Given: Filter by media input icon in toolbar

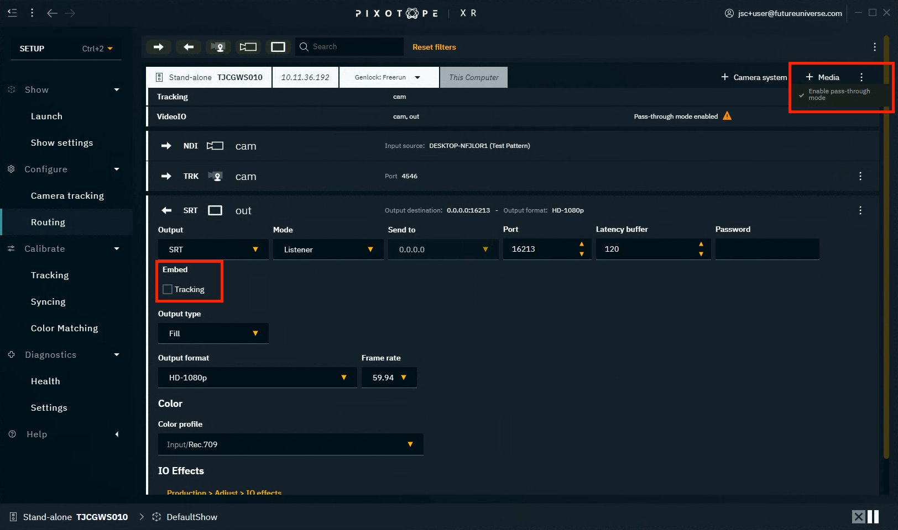Looking at the screenshot, I should [x=248, y=47].
